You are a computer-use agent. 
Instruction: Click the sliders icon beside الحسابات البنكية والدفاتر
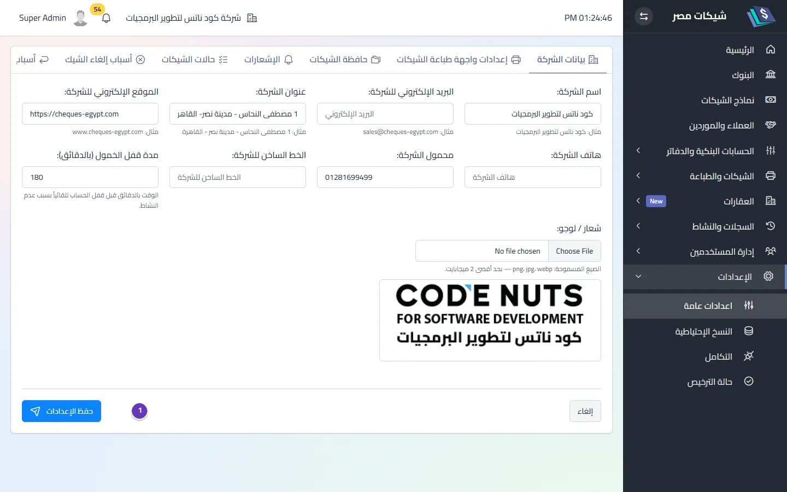tap(771, 150)
